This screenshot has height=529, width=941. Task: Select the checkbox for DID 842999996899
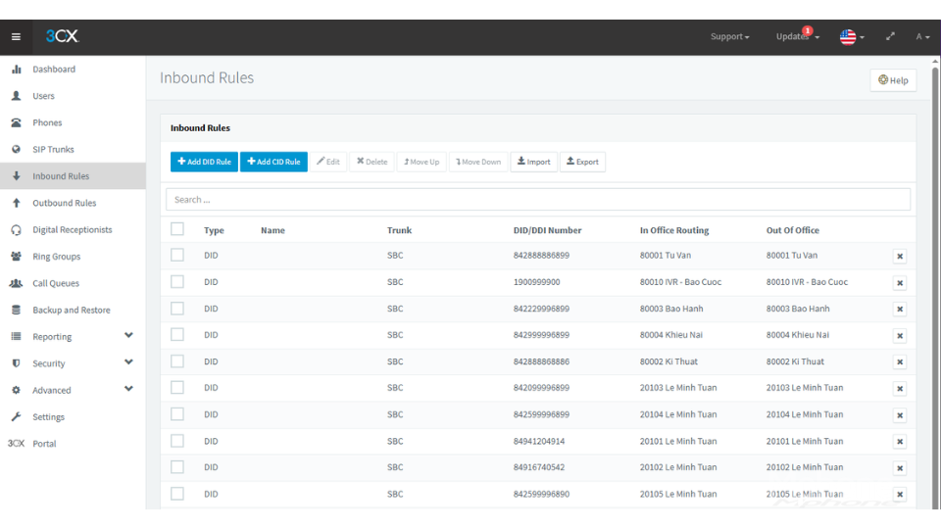(x=177, y=335)
